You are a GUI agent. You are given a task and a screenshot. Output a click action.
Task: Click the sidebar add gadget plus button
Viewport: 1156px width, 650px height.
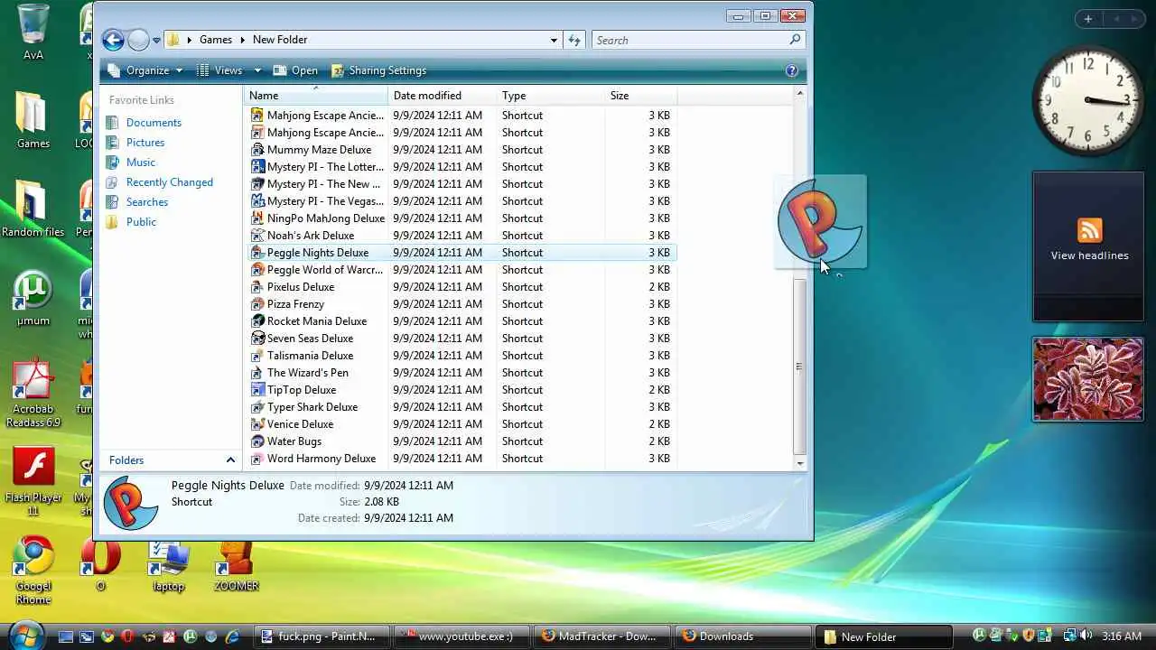pyautogui.click(x=1088, y=18)
